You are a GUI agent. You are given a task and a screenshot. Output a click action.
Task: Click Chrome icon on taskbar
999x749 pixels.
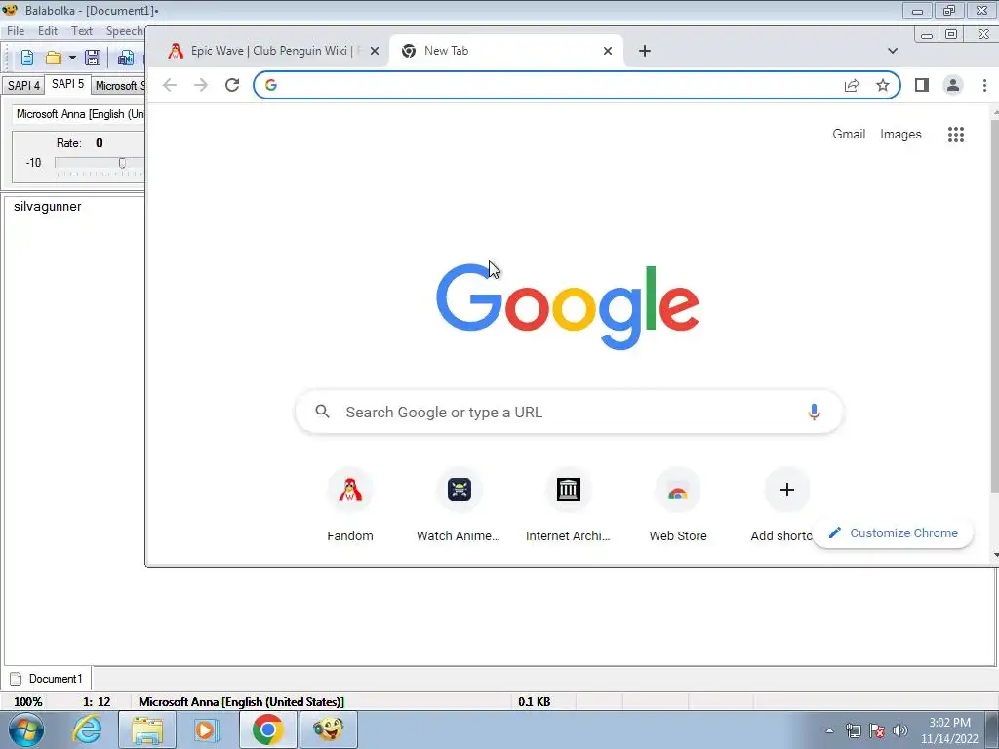[267, 729]
